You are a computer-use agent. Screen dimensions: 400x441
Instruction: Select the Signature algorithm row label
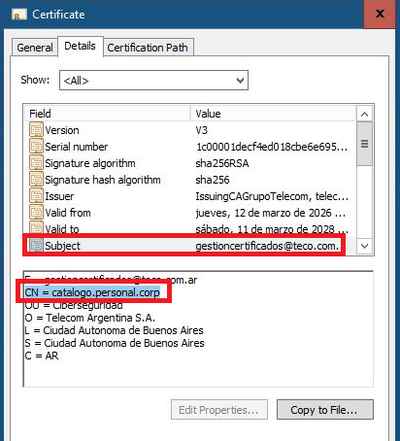[90, 163]
